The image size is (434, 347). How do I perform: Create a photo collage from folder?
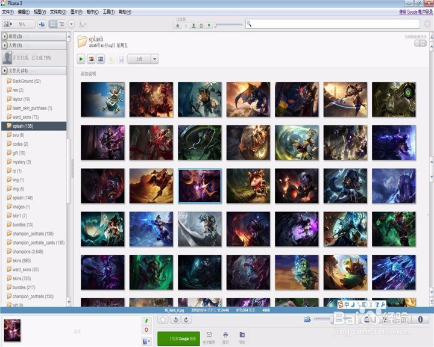coord(91,58)
